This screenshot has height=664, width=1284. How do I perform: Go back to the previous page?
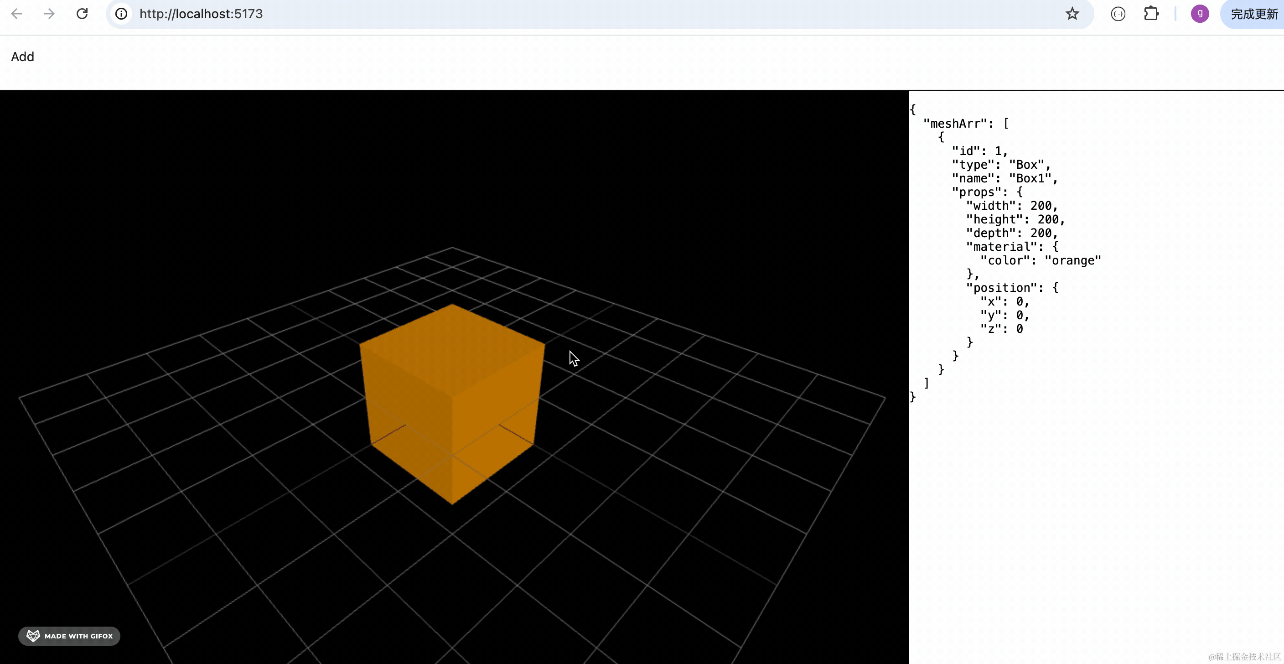(x=16, y=14)
